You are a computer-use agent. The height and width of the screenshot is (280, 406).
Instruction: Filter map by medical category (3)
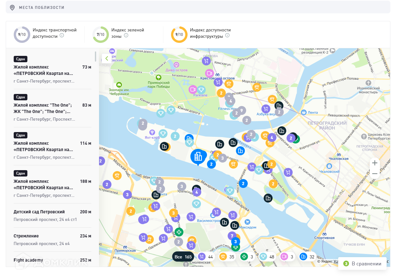[247, 257]
